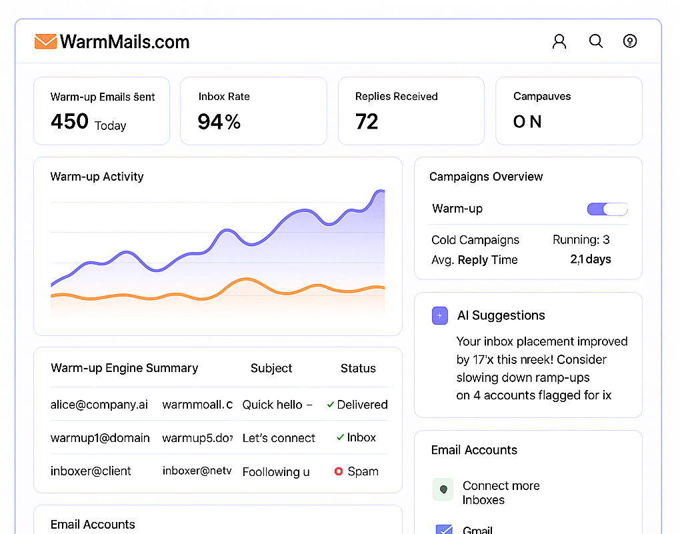Expand the Campaigns Overview panel
Screen dimensions: 680x534
click(486, 177)
